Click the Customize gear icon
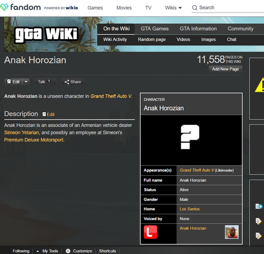This screenshot has height=254, width=264. coord(68,251)
